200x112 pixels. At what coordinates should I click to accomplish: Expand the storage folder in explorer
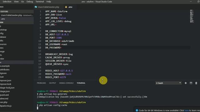2,52
